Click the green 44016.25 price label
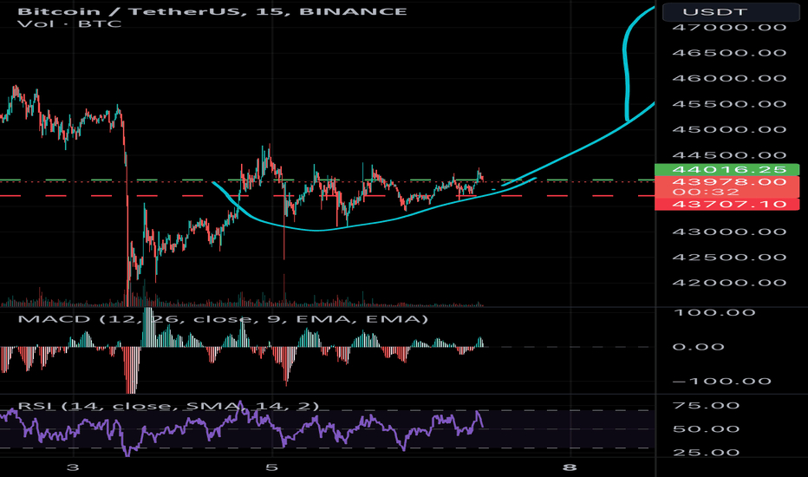 (x=727, y=169)
